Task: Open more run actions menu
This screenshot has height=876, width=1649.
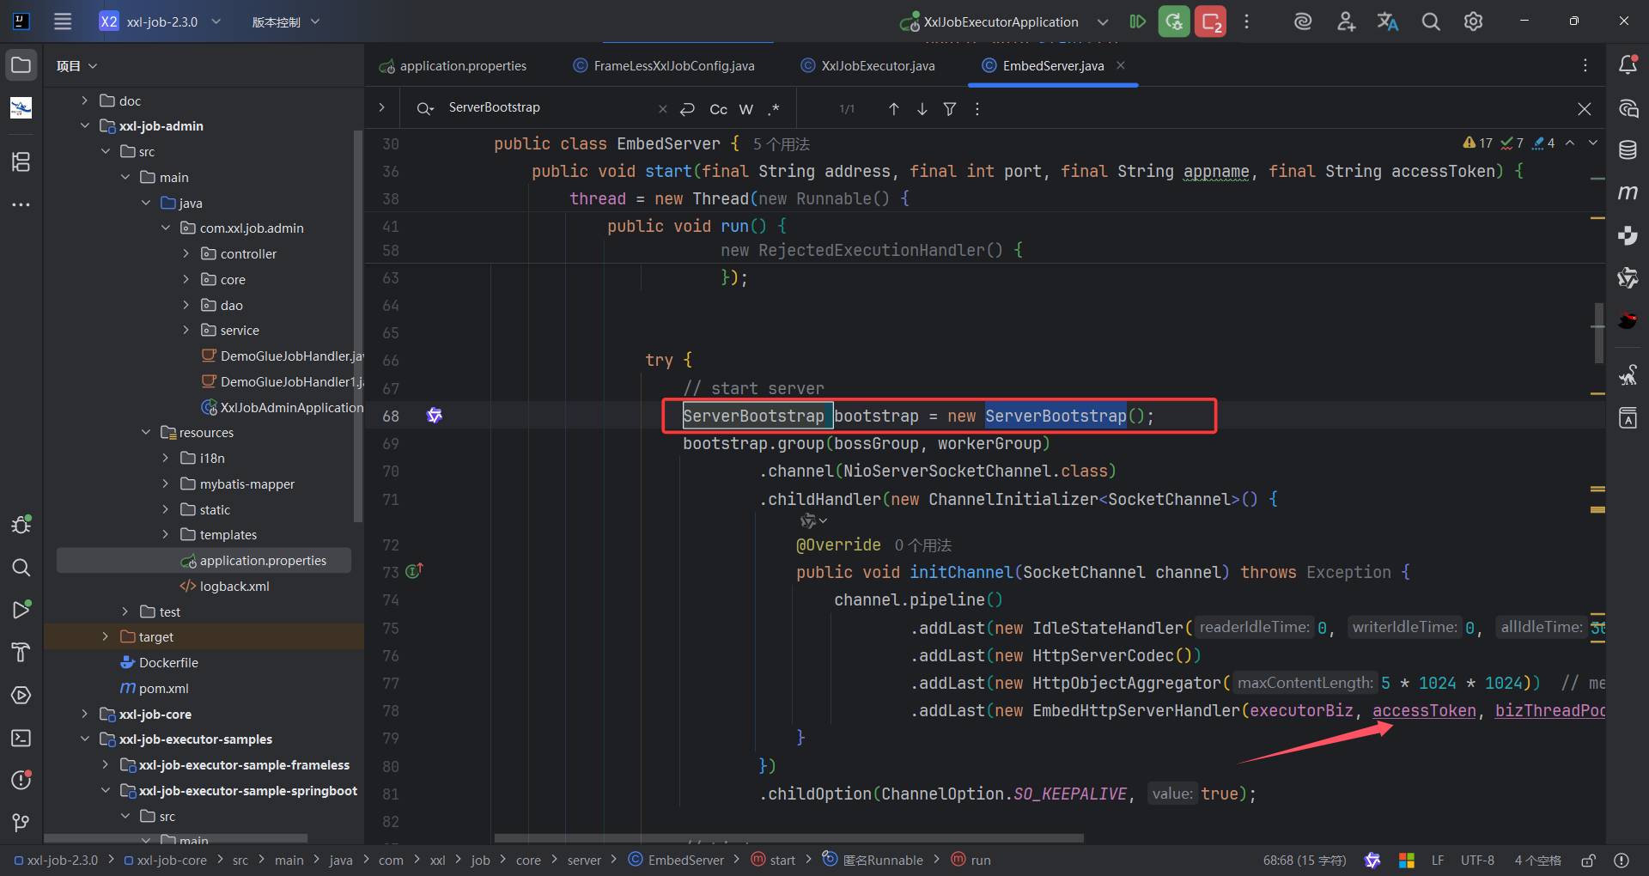Action: point(1247,21)
